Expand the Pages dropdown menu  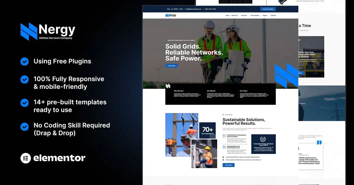click(x=265, y=15)
